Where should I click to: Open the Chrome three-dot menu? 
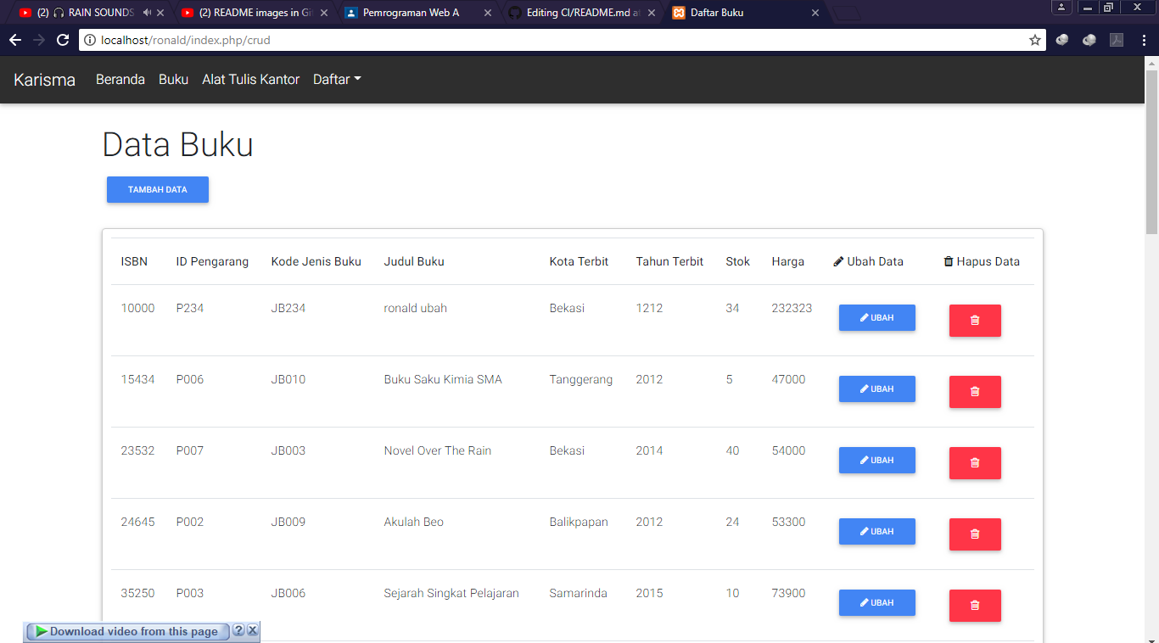(x=1144, y=39)
